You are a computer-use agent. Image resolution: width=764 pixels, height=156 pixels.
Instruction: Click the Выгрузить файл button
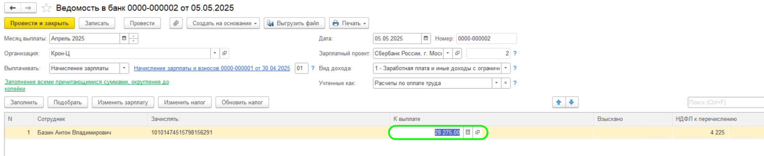pyautogui.click(x=294, y=23)
